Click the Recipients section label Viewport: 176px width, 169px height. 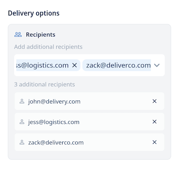click(x=41, y=35)
